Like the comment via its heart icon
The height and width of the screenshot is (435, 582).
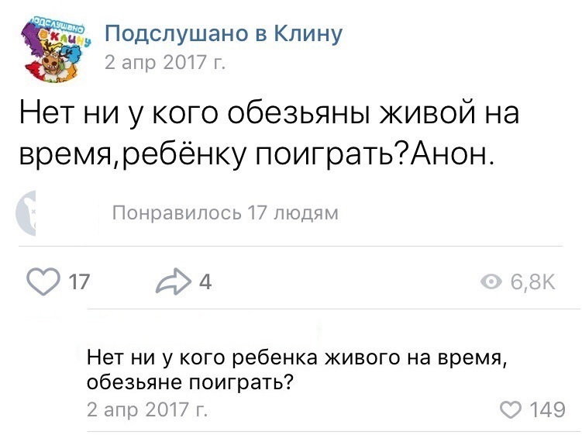(x=511, y=409)
